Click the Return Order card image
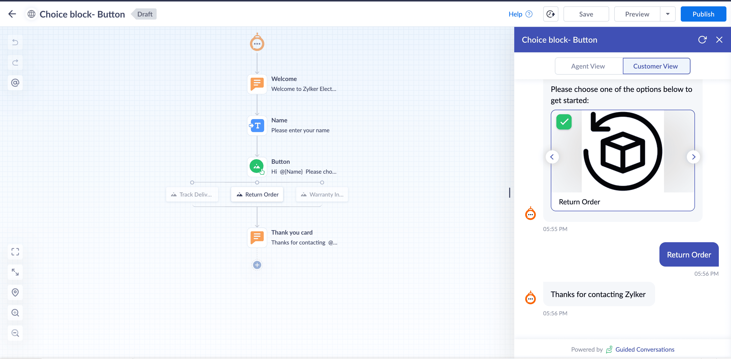 coord(623,151)
